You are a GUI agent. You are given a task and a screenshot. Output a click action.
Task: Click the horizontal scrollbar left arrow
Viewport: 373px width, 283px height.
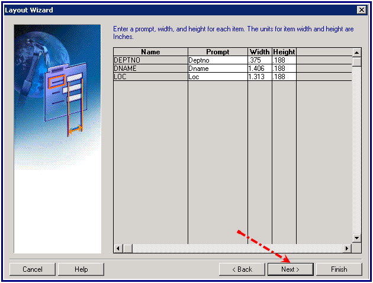(x=118, y=248)
